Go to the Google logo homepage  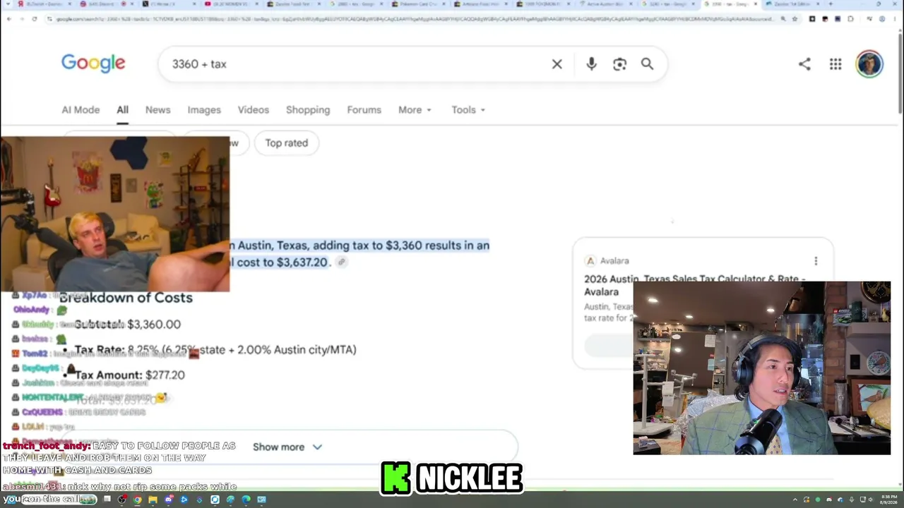click(x=93, y=63)
